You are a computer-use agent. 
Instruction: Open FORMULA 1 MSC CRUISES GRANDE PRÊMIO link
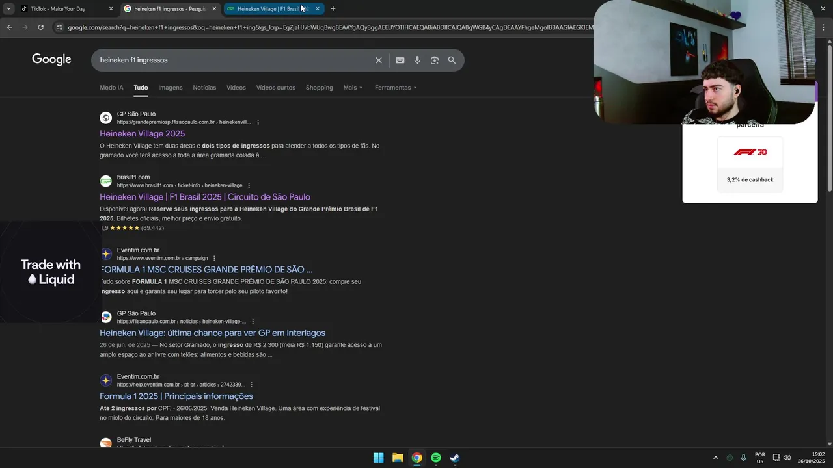206,270
